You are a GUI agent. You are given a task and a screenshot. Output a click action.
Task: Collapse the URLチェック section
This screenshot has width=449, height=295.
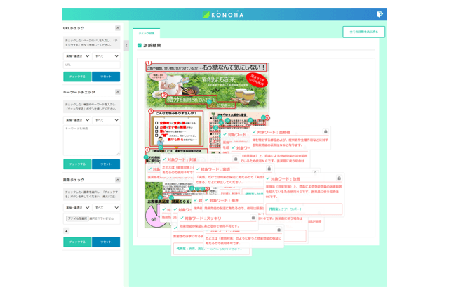tap(118, 28)
